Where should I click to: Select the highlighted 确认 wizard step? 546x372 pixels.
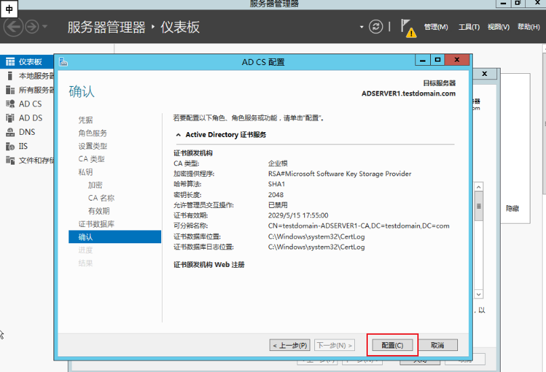[114, 237]
